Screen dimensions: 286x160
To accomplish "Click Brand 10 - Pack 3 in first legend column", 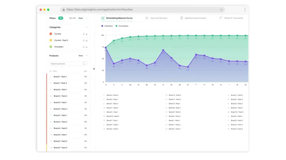I will (x=113, y=116).
